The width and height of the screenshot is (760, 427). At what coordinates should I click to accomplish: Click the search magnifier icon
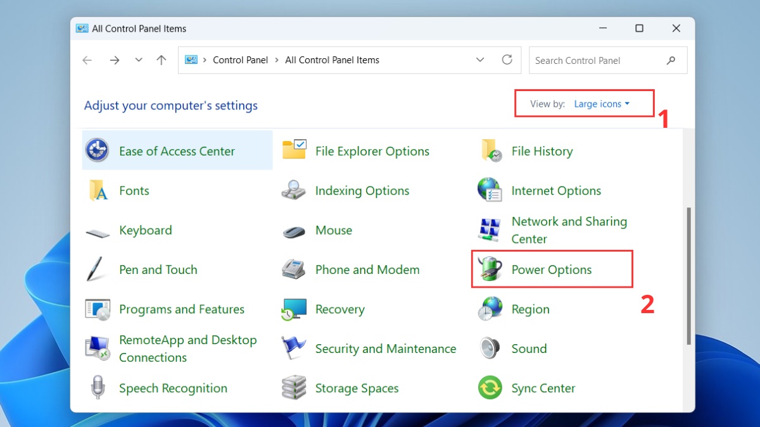coord(671,61)
